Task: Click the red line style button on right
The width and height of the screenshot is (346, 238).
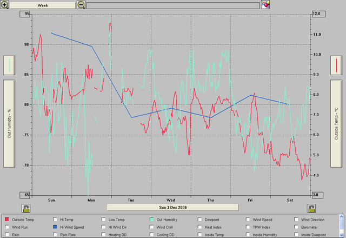Action: 337,65
